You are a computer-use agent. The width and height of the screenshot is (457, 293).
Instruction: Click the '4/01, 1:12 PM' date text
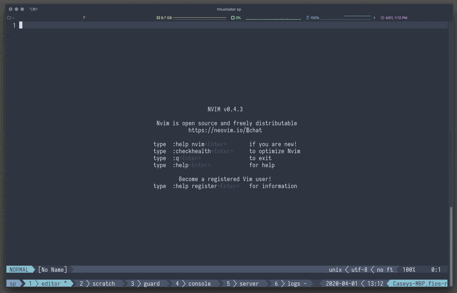396,18
